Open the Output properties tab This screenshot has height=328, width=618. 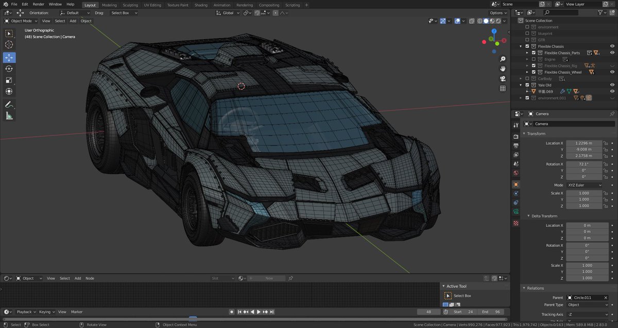pos(516,146)
